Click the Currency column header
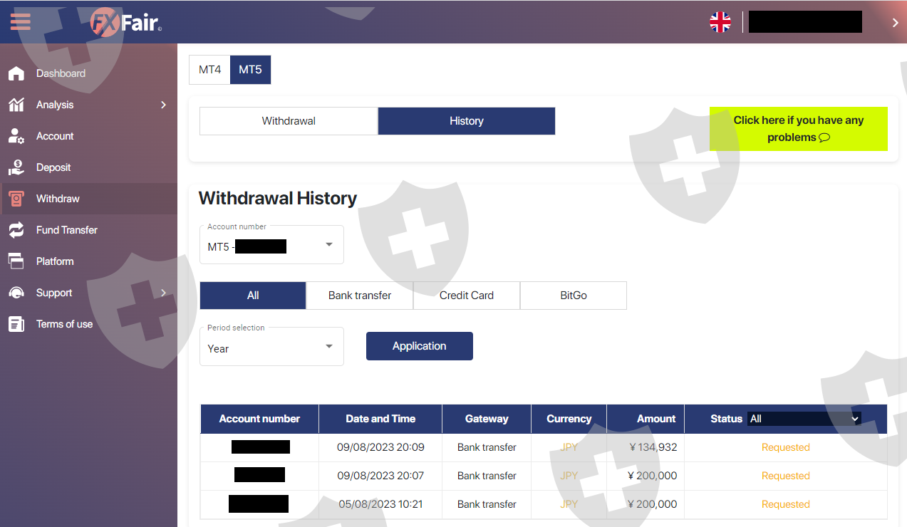The height and width of the screenshot is (527, 907). (569, 419)
